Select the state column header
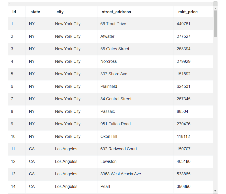Viewport: 226px width, 194px height. [35, 12]
